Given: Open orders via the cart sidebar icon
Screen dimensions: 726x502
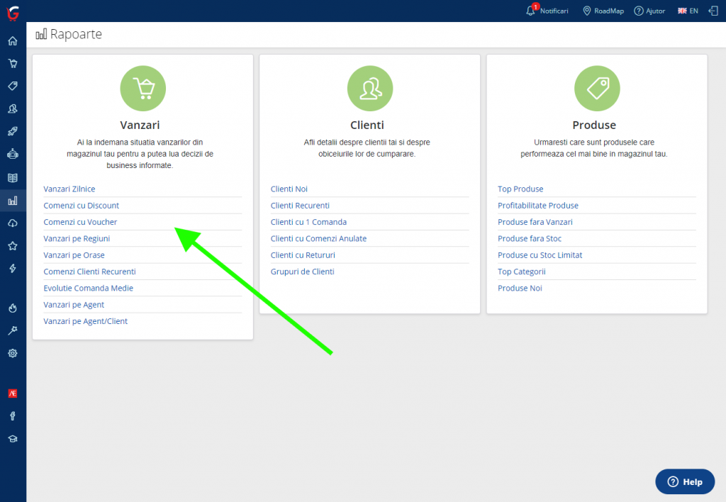Looking at the screenshot, I should [x=13, y=63].
